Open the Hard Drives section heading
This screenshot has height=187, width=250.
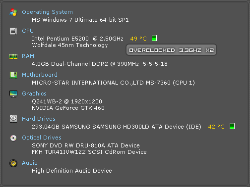click(39, 119)
